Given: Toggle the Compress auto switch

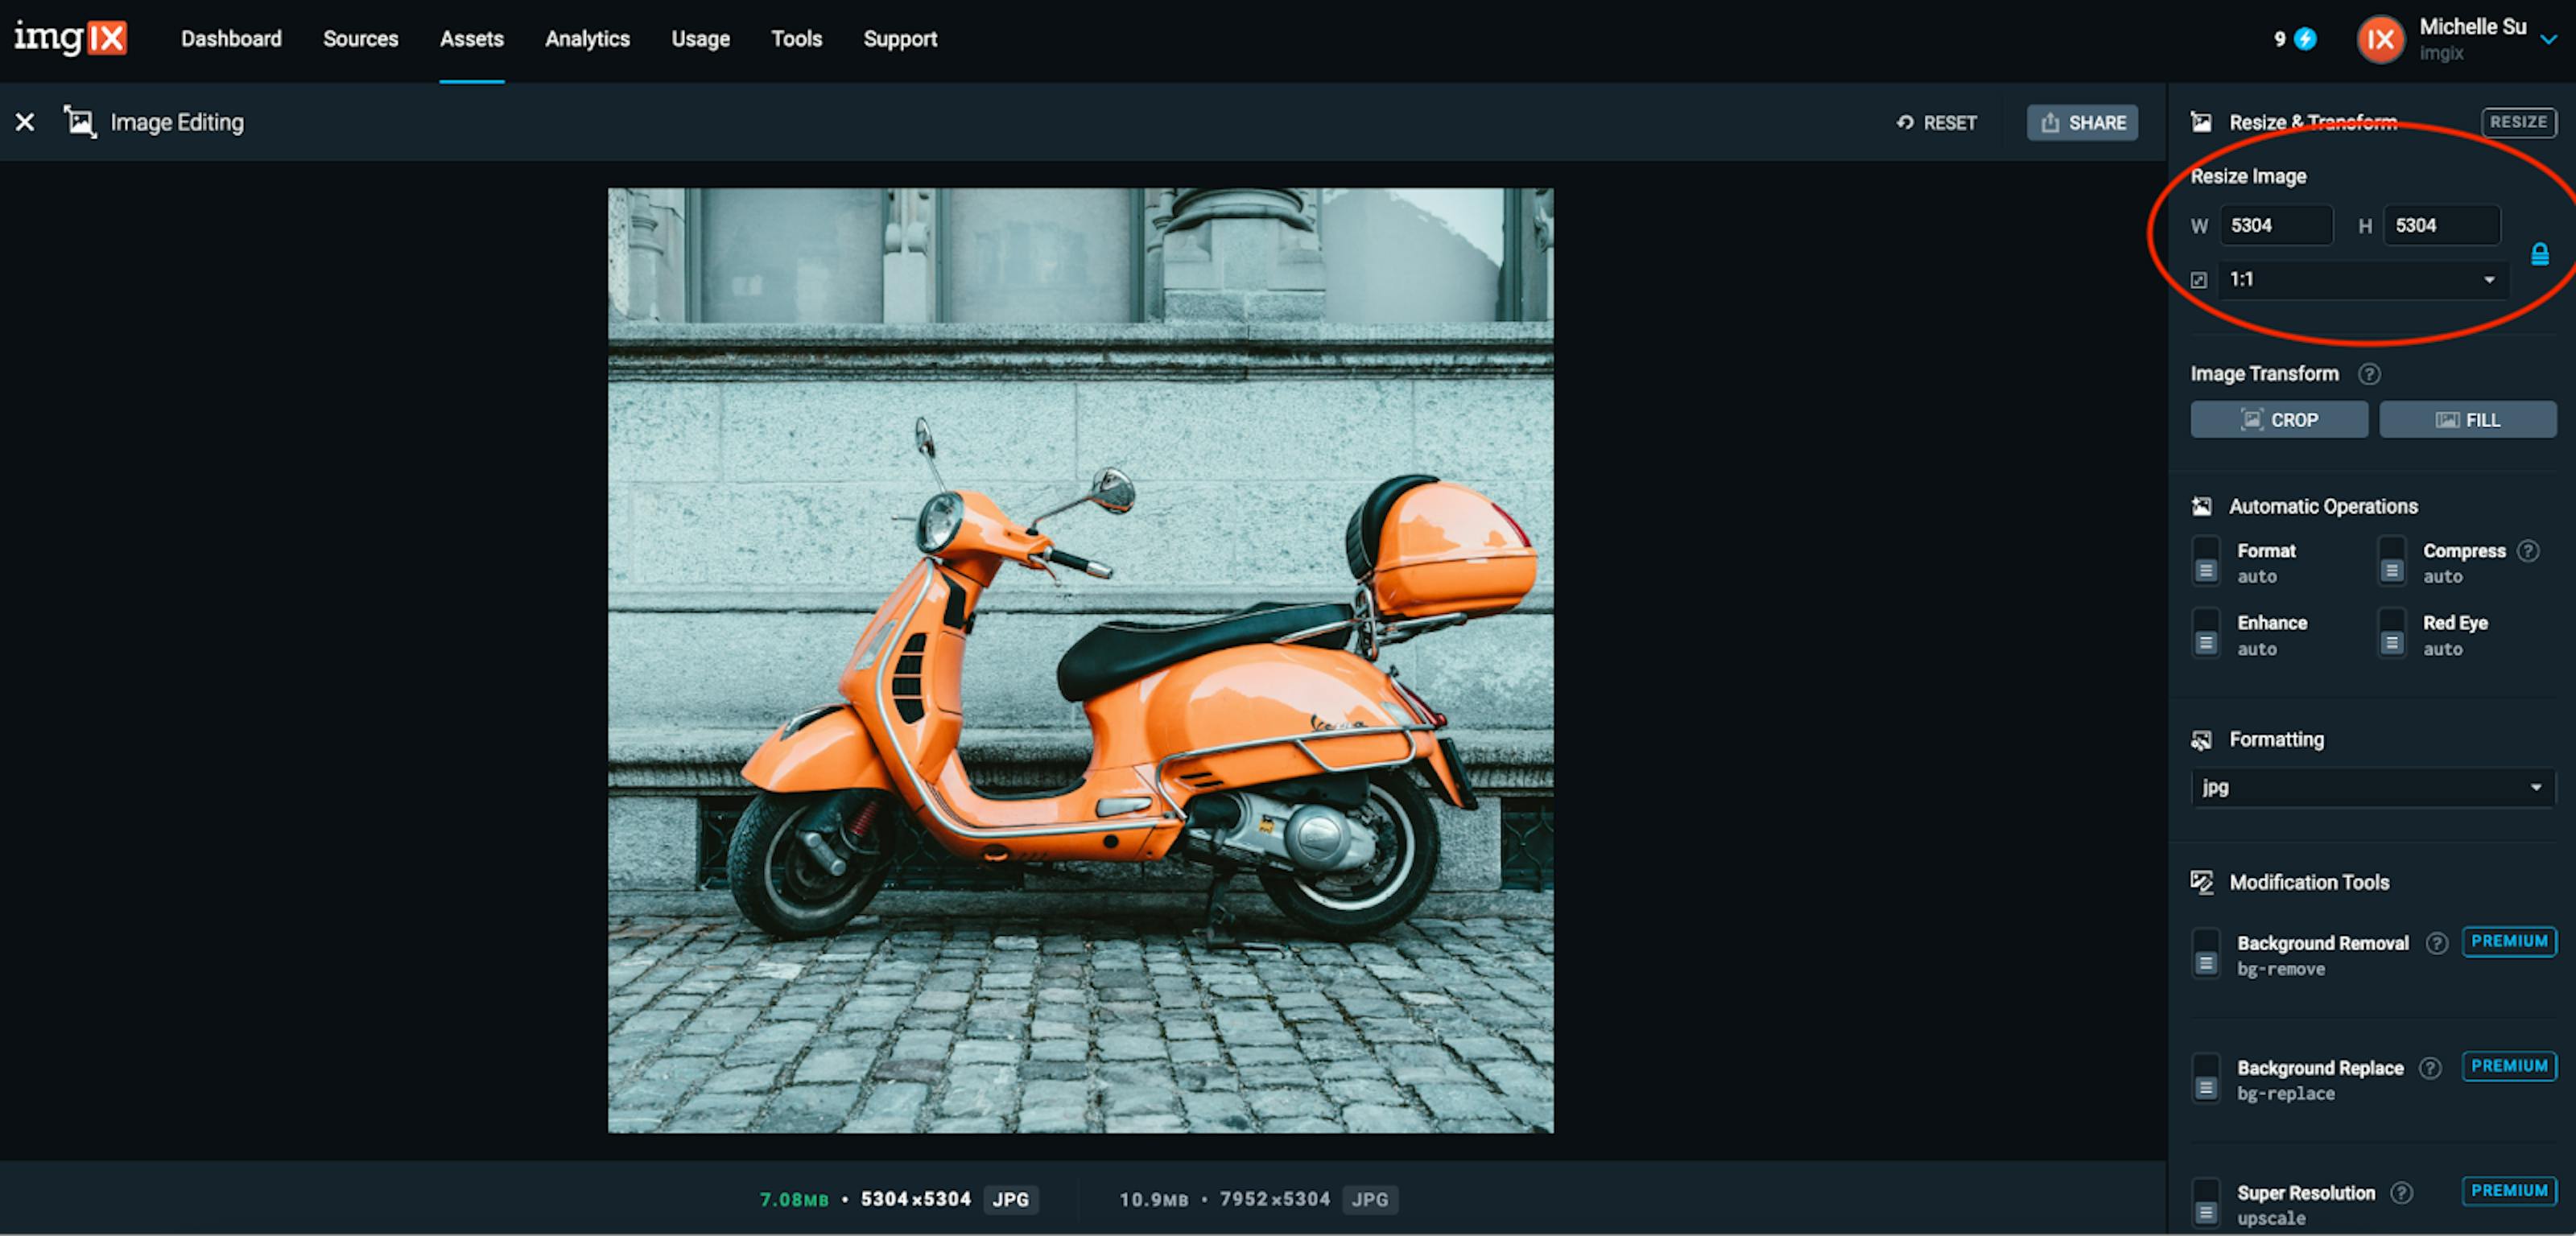Looking at the screenshot, I should (x=2392, y=561).
